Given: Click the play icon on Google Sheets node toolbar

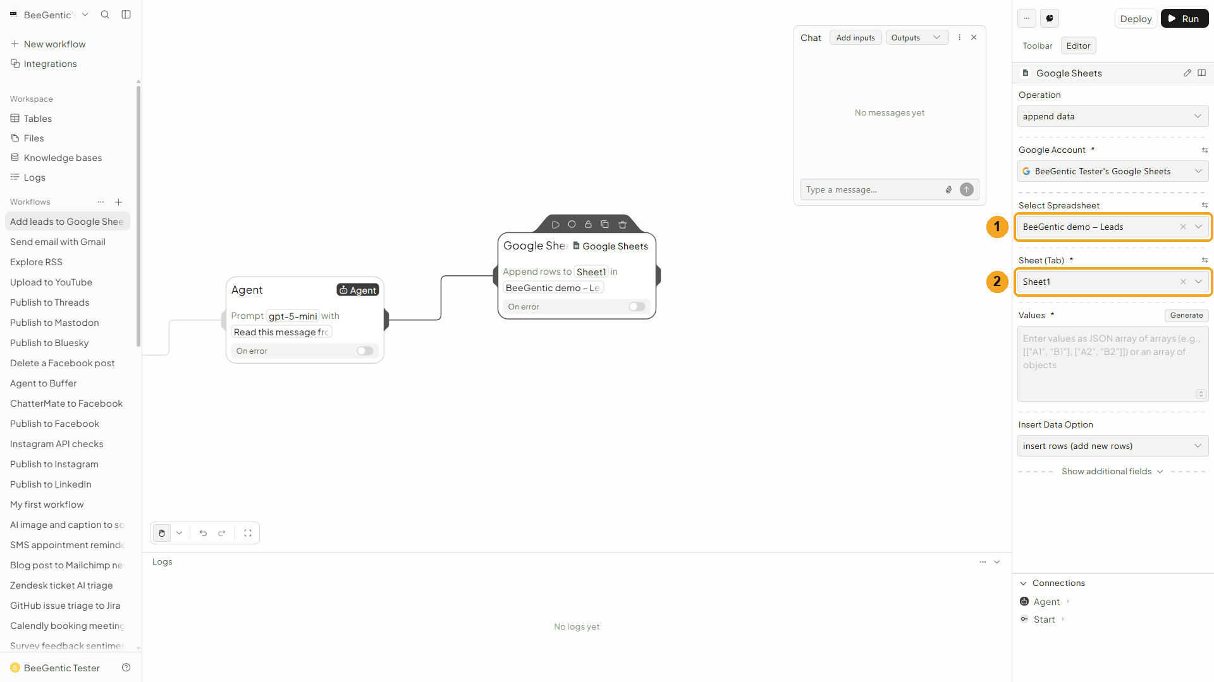Looking at the screenshot, I should pyautogui.click(x=555, y=224).
